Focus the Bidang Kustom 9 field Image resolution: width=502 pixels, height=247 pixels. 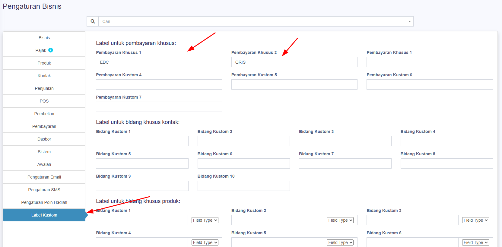point(142,186)
